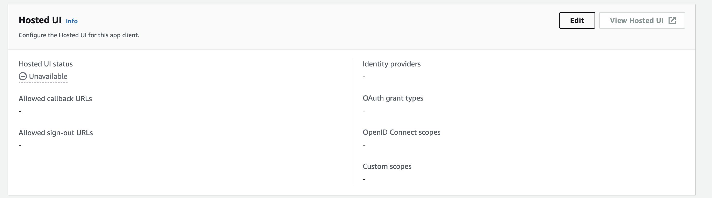This screenshot has width=712, height=198.
Task: Open the Info link next to Hosted UI
Action: click(x=72, y=21)
